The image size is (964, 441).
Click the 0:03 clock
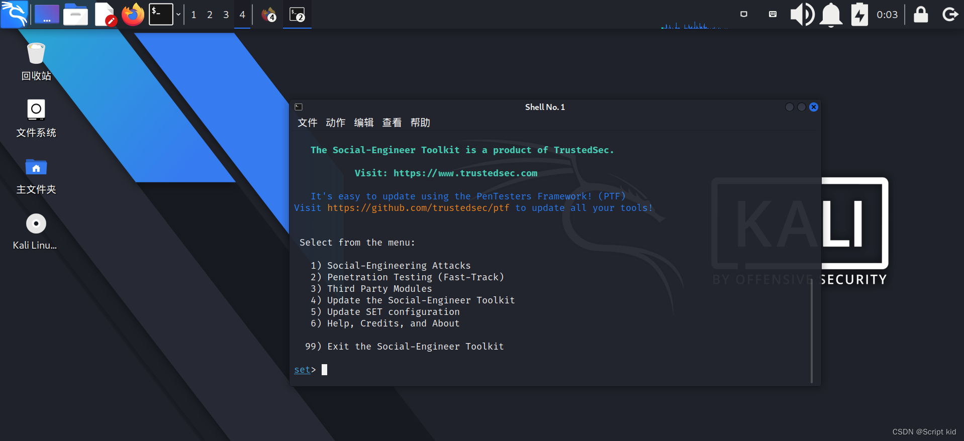[887, 15]
